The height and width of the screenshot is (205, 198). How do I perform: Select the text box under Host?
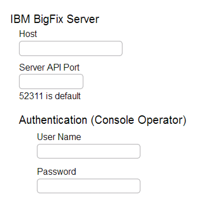click(x=70, y=48)
